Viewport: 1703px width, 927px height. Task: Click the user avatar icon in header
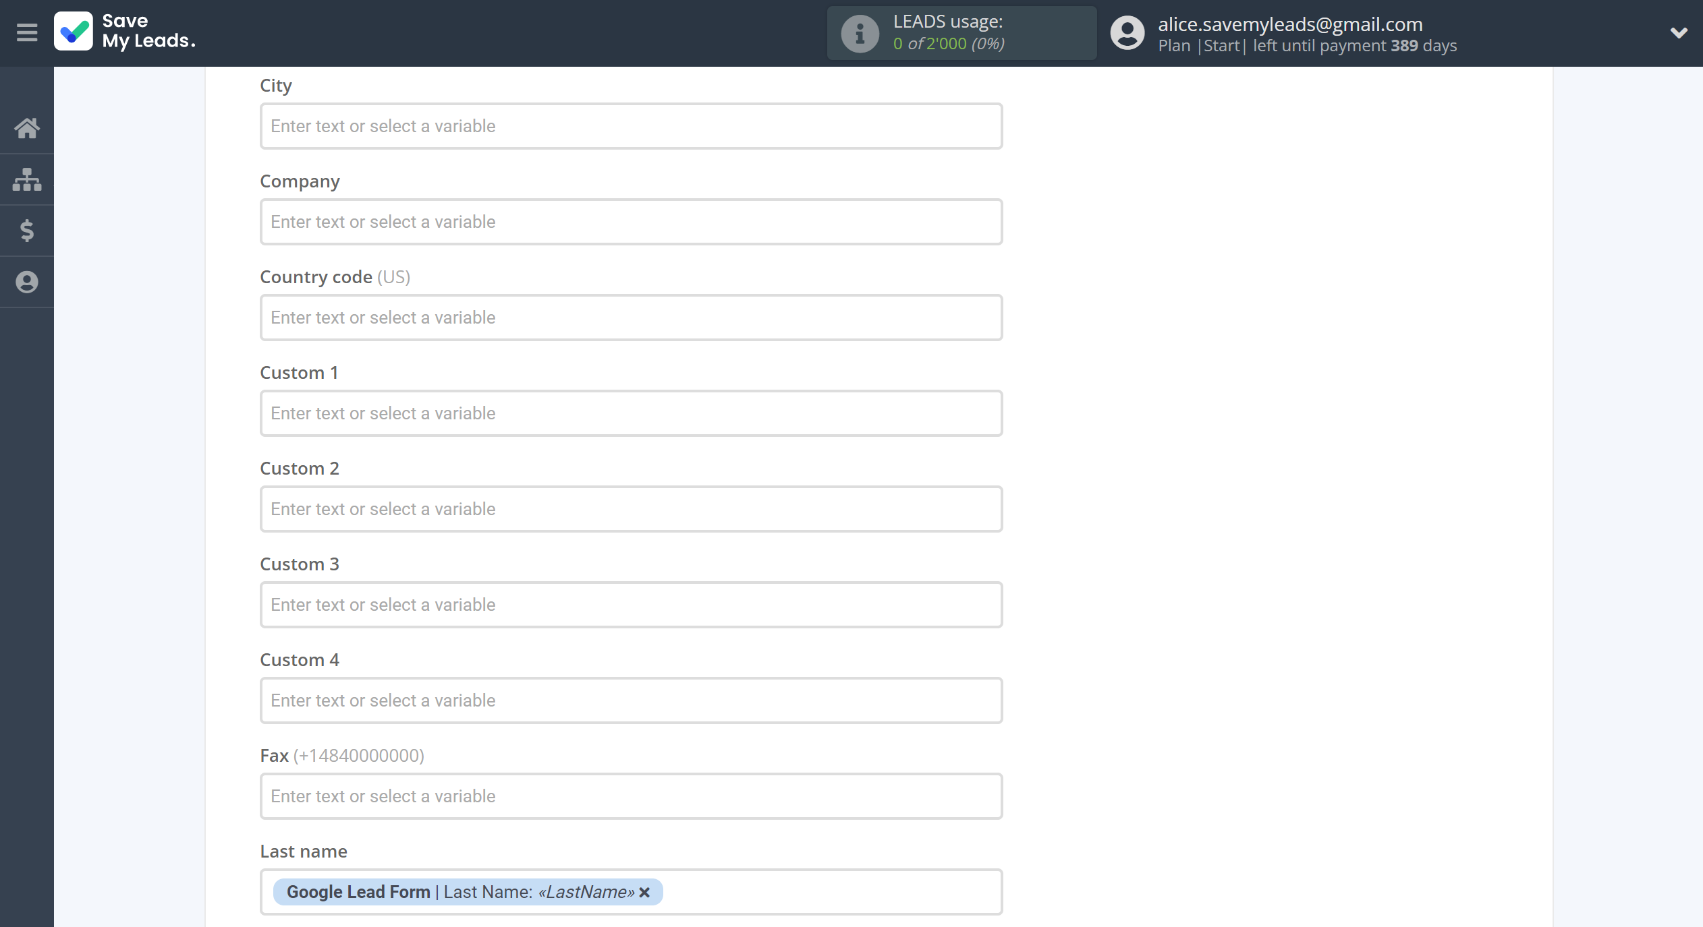pyautogui.click(x=1127, y=33)
